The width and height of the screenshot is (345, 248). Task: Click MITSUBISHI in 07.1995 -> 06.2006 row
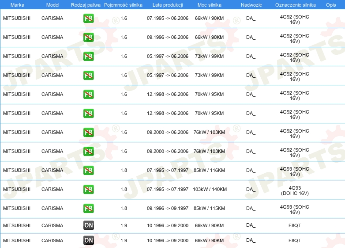17,18
